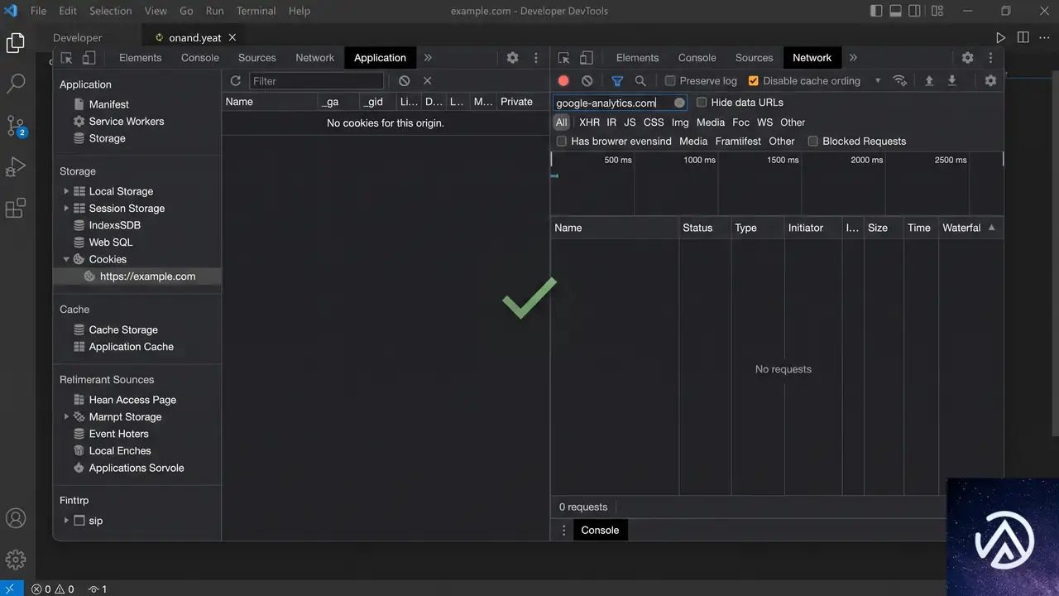Screen dimensions: 1059x596
Task: Toggle the network filter funnel icon
Action: tap(617, 81)
